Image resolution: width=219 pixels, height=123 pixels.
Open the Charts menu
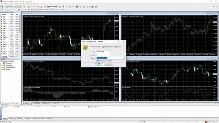click(17, 4)
